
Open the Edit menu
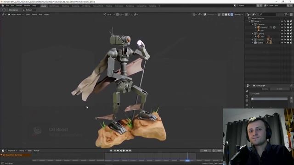[x=12, y=5]
